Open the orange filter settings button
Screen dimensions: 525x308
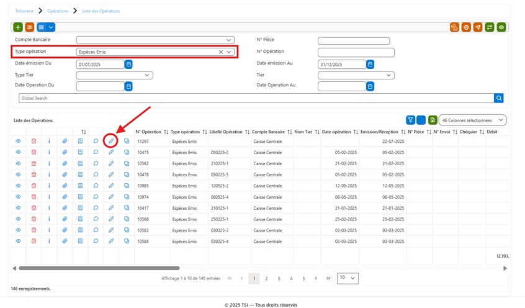tap(30, 27)
